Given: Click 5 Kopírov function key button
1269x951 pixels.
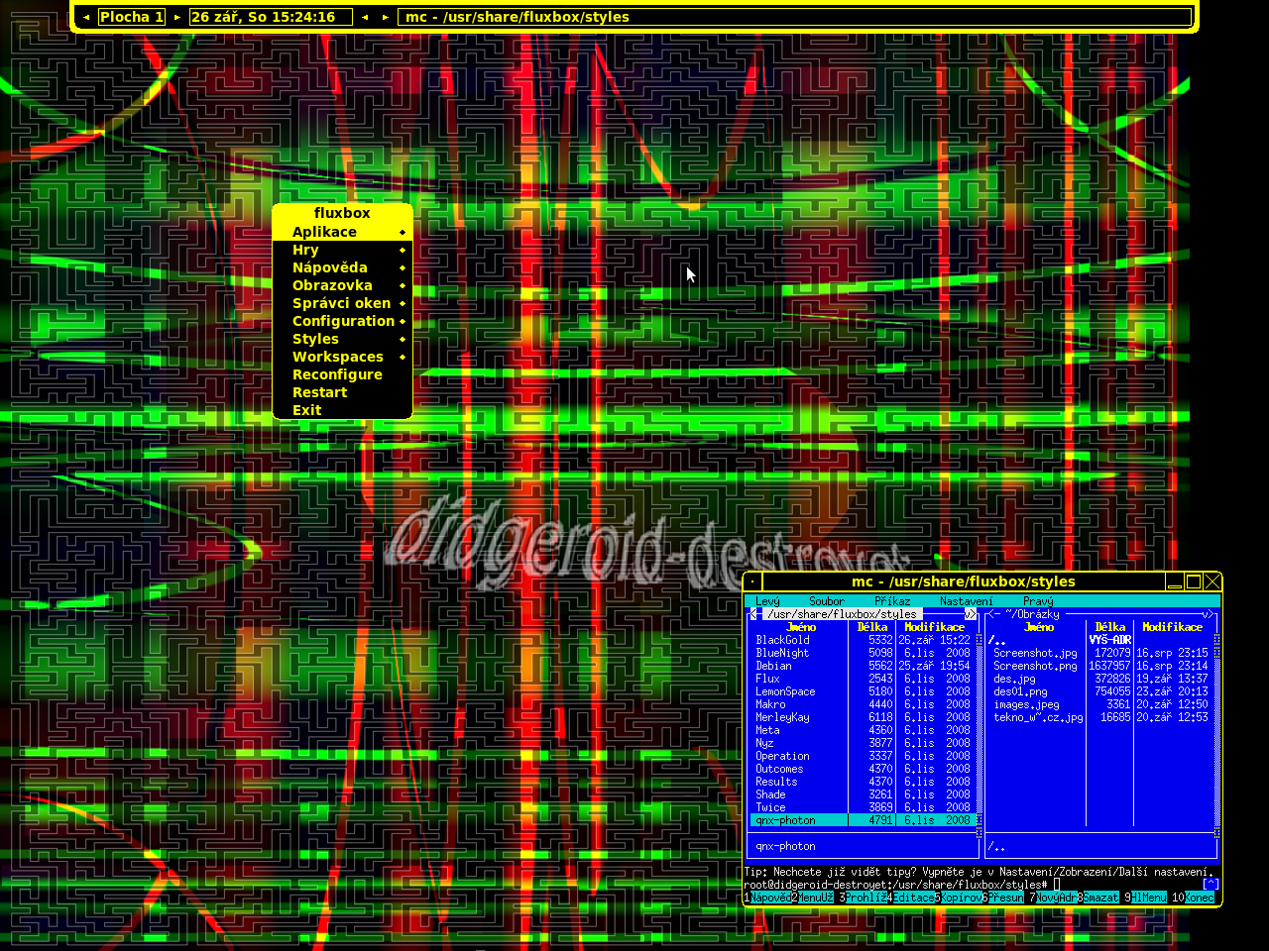Looking at the screenshot, I should (961, 898).
